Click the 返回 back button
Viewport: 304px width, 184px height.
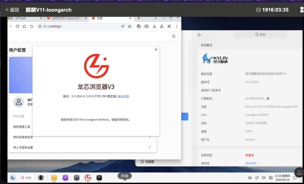click(x=12, y=10)
